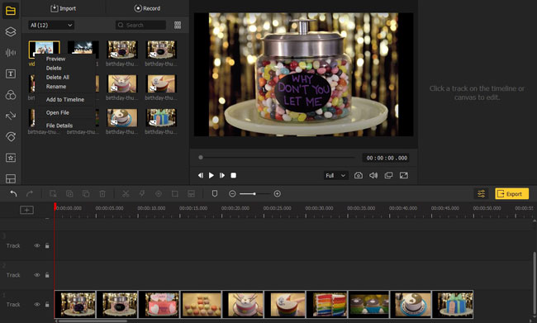Open the Full preview quality dropdown
The width and height of the screenshot is (537, 323).
[x=336, y=175]
